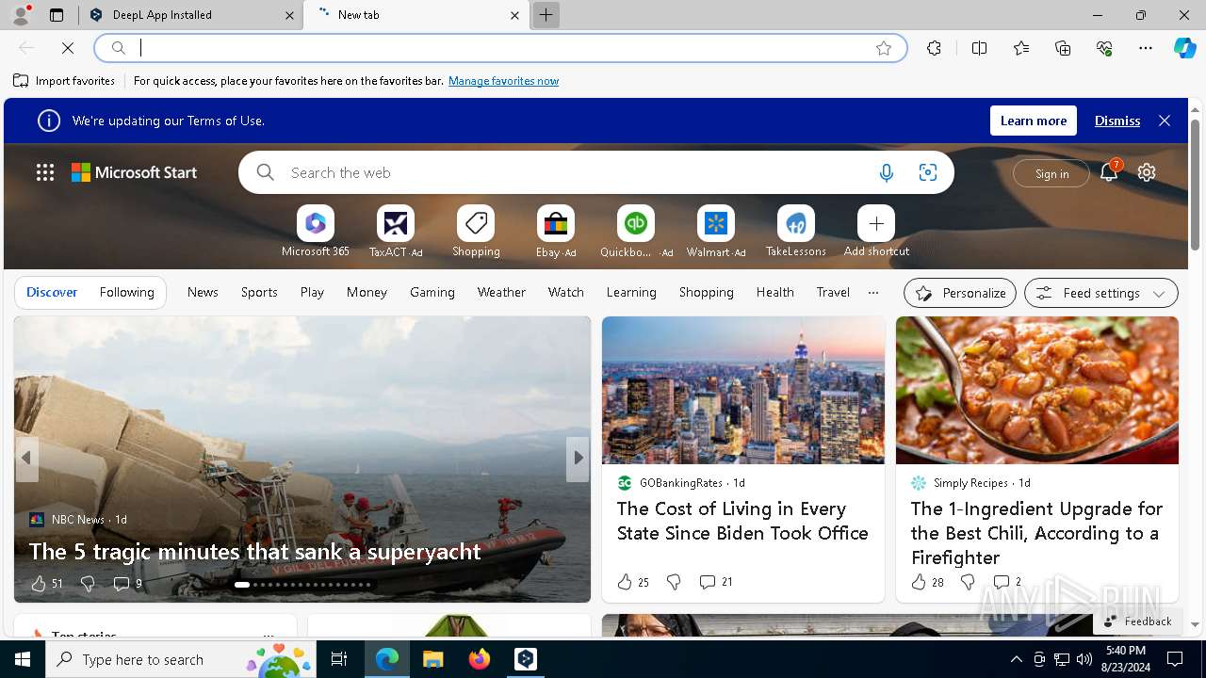Open Walmart shortcut tile
This screenshot has width=1206, height=678.
coord(716,232)
